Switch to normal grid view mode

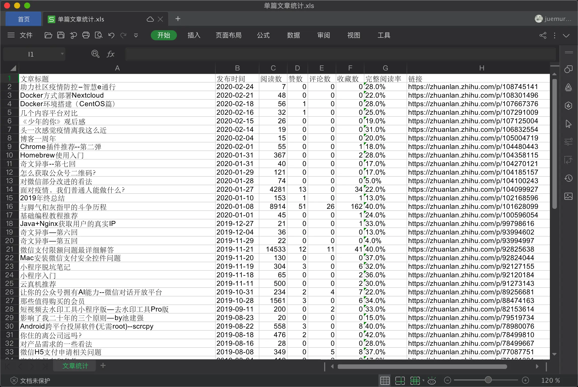point(385,380)
